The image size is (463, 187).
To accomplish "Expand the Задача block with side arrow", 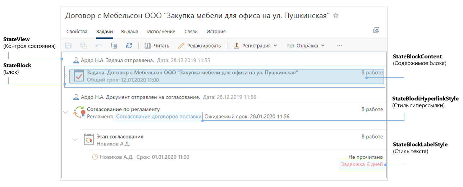I will (x=65, y=76).
